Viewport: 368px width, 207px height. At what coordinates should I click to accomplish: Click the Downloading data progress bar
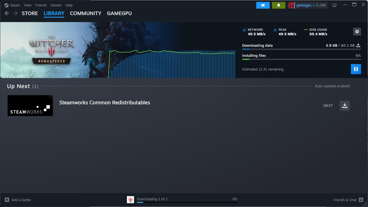pos(301,49)
